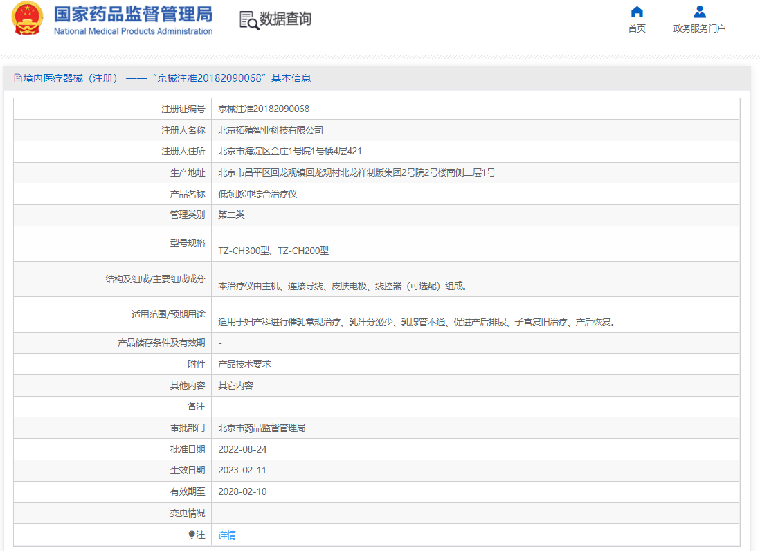The image size is (760, 551).
Task: Click 产品技术要求 attachment value
Action: pyautogui.click(x=244, y=364)
